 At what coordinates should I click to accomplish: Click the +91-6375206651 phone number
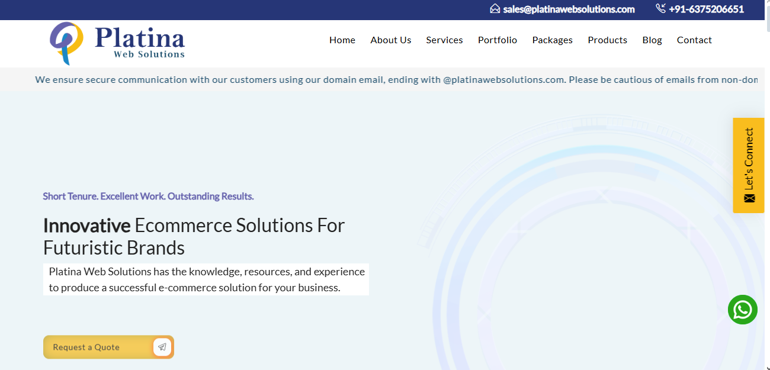706,9
